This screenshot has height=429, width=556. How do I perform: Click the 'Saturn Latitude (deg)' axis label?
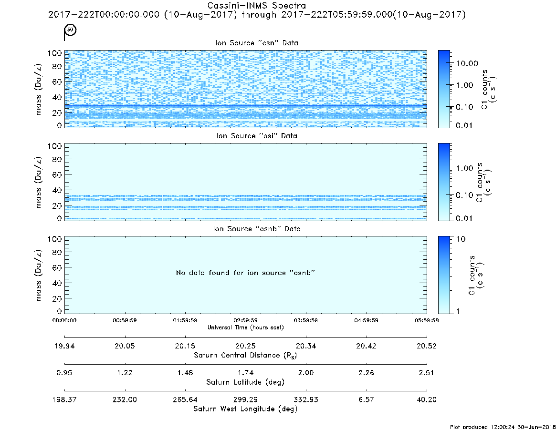pos(245,382)
